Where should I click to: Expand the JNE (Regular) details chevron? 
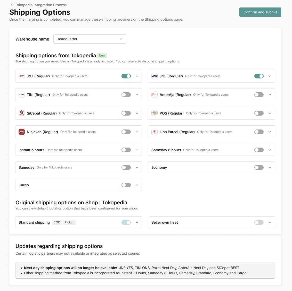pos(270,76)
